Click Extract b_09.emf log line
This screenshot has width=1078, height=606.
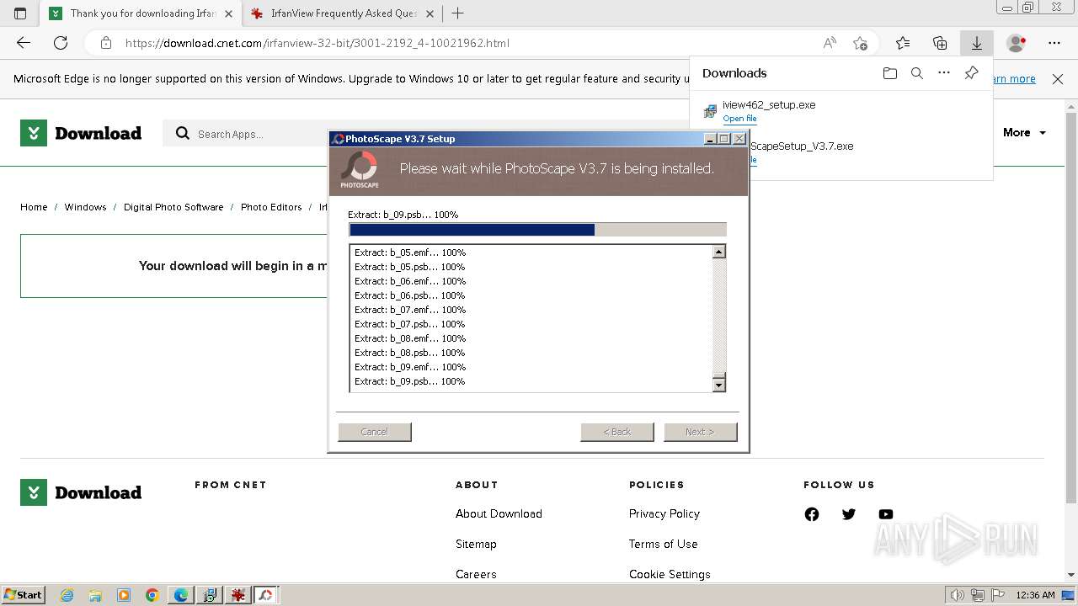pos(410,367)
